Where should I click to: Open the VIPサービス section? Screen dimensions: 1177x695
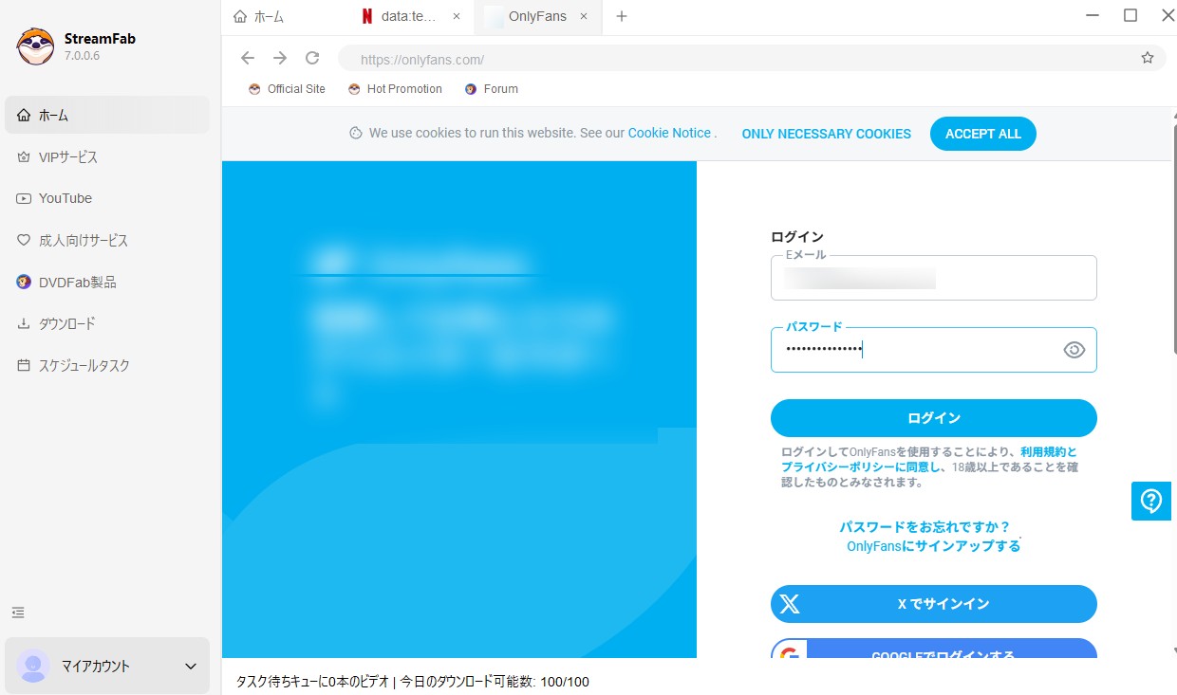[69, 156]
